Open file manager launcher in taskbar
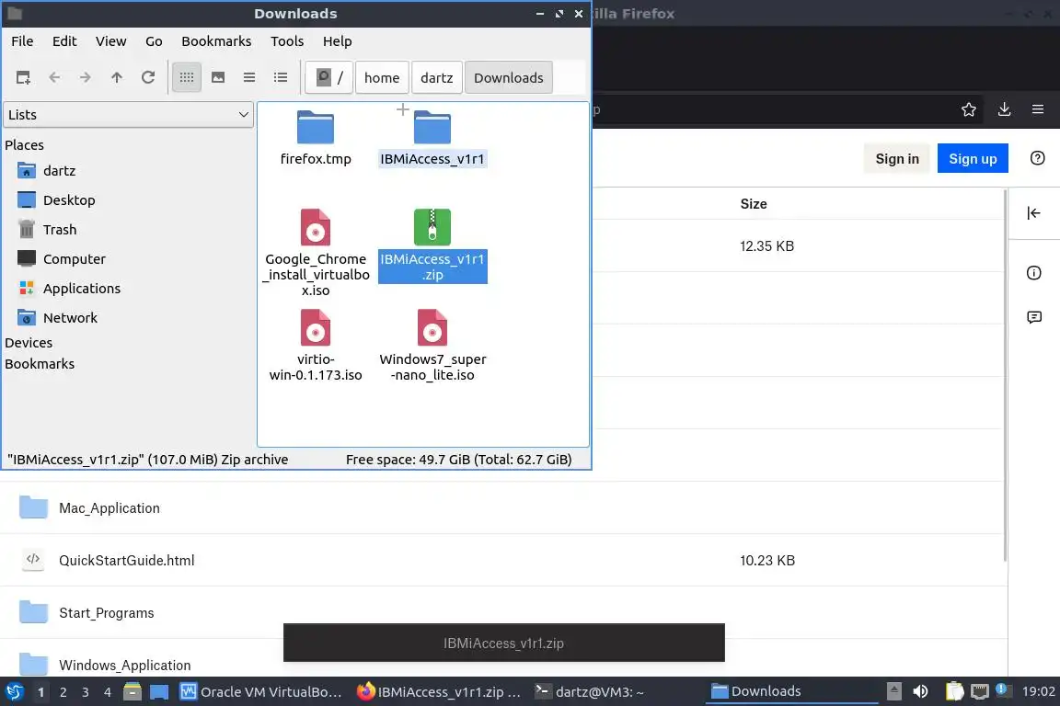1060x706 pixels. 132,692
